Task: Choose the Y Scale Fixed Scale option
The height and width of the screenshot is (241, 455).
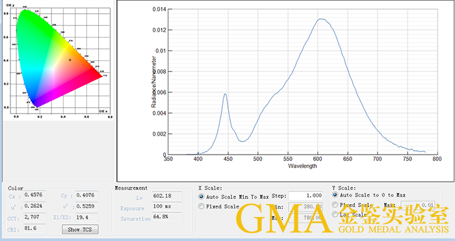Action: tap(335, 205)
